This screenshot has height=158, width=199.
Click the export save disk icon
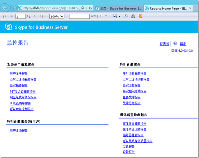115,16
